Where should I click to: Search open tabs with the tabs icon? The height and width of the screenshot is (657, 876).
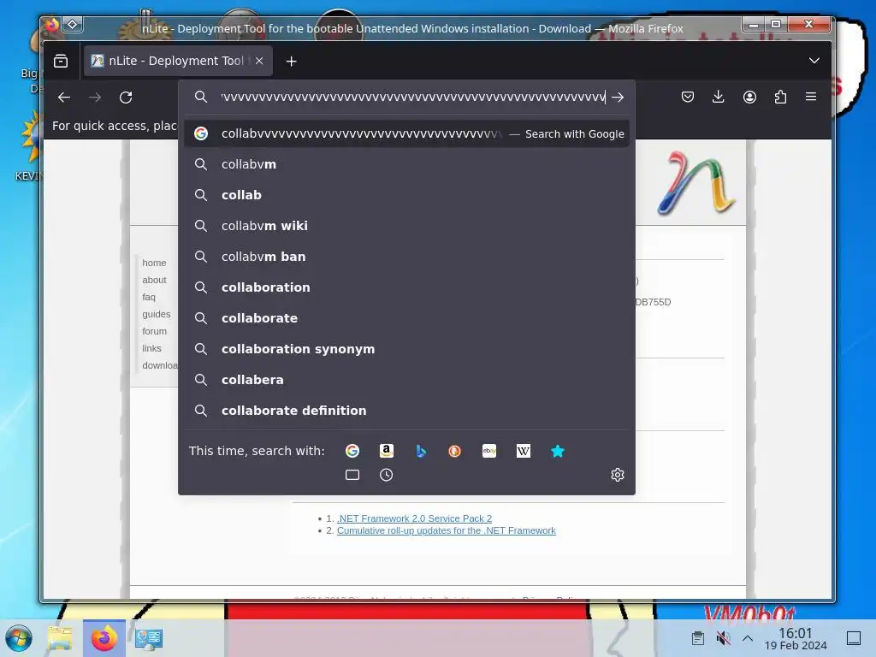[352, 475]
